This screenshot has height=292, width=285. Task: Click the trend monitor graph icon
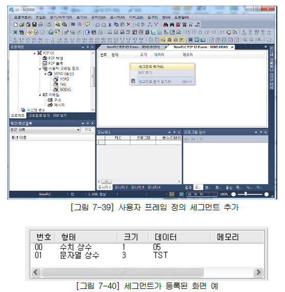[x=154, y=32]
